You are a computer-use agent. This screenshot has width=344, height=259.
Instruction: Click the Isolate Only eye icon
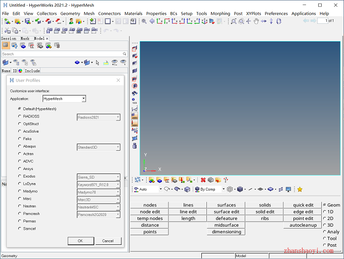pos(123,63)
